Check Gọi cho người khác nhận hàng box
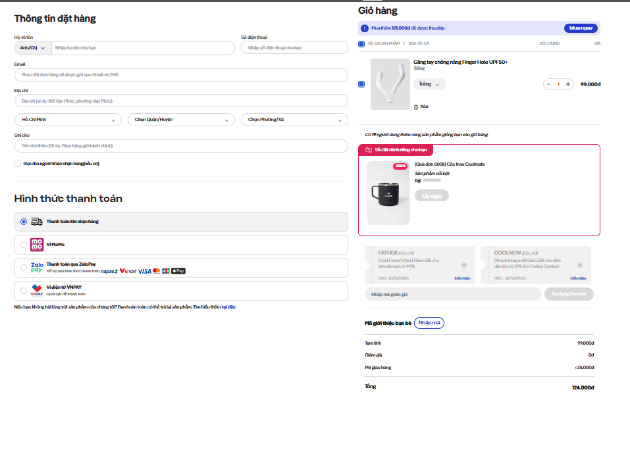The width and height of the screenshot is (630, 469). click(18, 164)
